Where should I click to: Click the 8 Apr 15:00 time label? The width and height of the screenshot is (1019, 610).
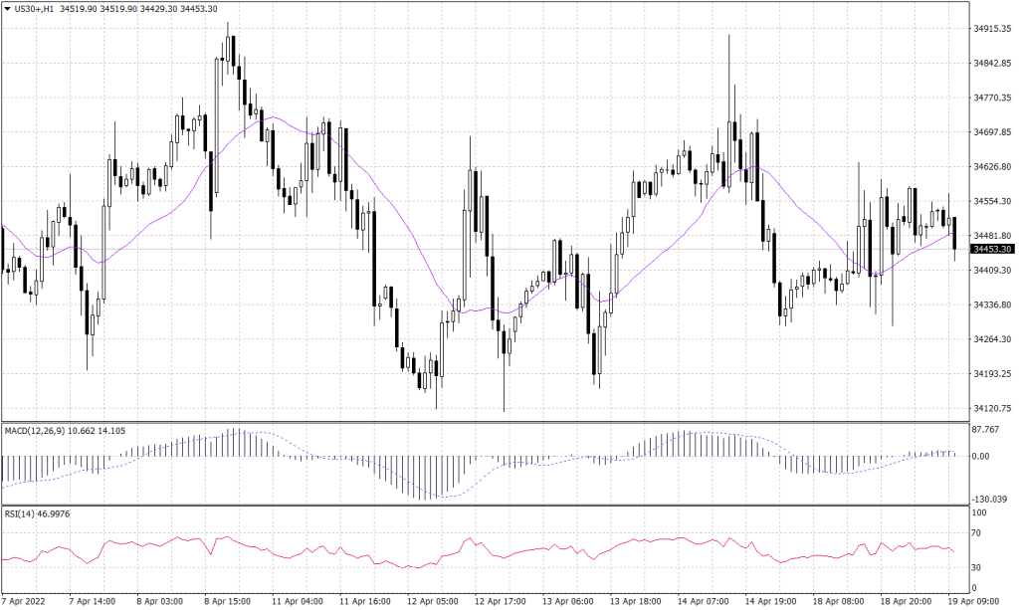pos(227,602)
